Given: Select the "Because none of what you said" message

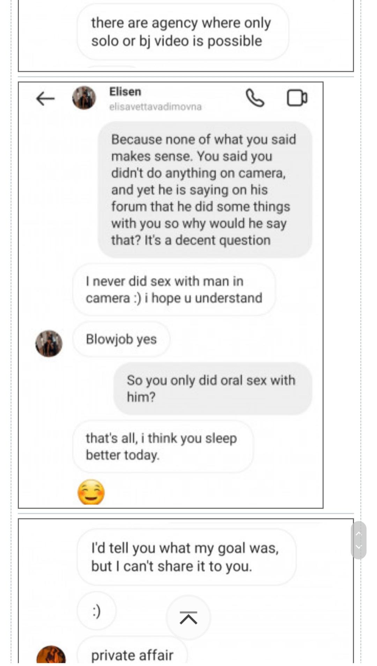Looking at the screenshot, I should (x=205, y=190).
